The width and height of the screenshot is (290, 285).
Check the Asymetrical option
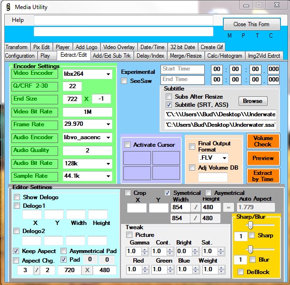tap(209, 193)
